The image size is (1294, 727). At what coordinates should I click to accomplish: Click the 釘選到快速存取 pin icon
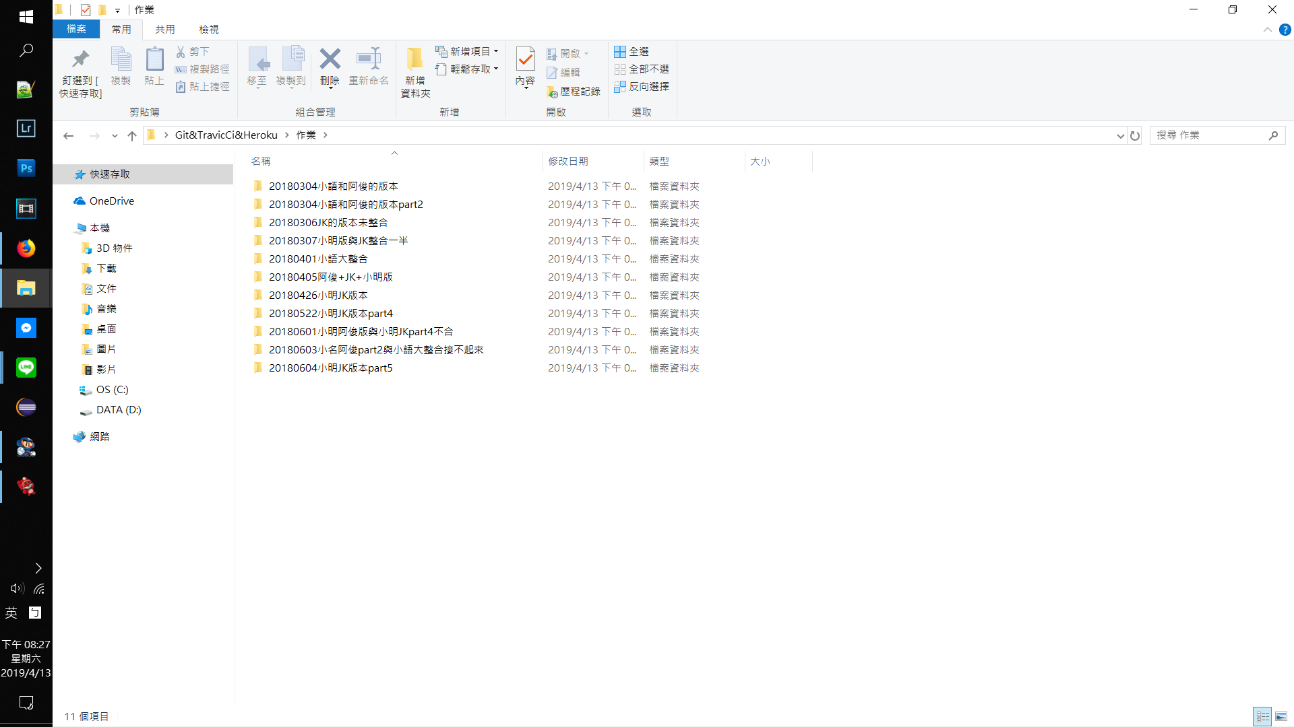click(80, 60)
